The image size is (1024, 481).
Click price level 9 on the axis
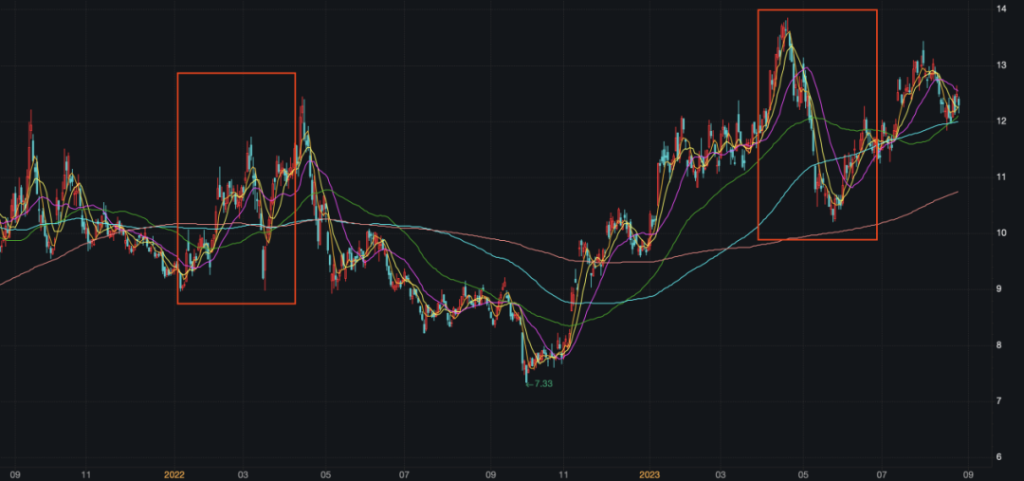point(1000,288)
